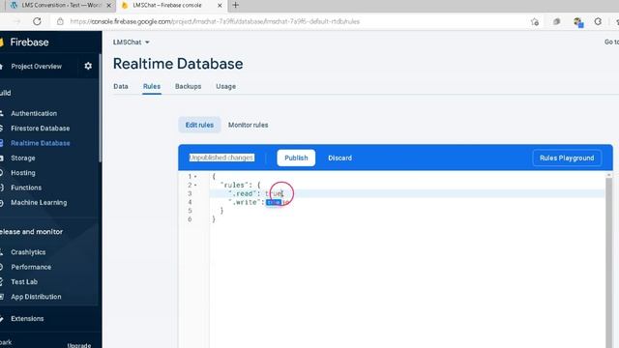Add page to favorites star icon
The width and height of the screenshot is (619, 348).
(x=535, y=21)
